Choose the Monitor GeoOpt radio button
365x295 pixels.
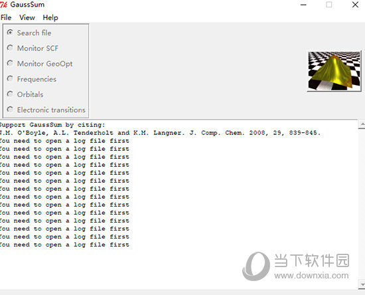point(10,63)
